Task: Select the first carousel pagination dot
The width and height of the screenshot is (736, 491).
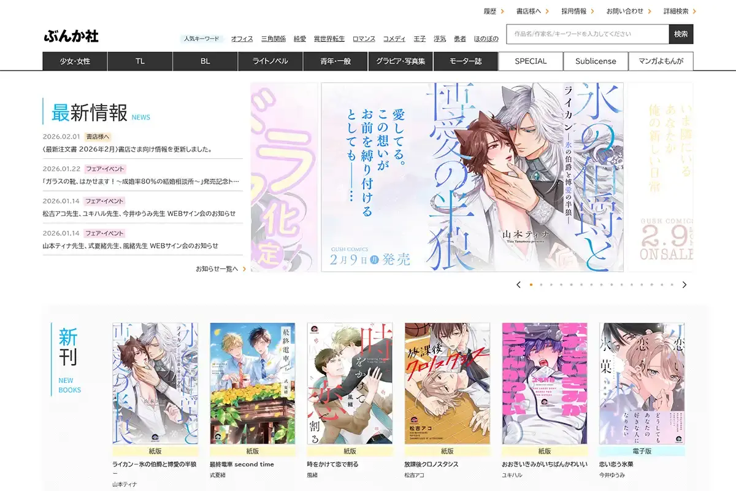Action: pyautogui.click(x=531, y=285)
